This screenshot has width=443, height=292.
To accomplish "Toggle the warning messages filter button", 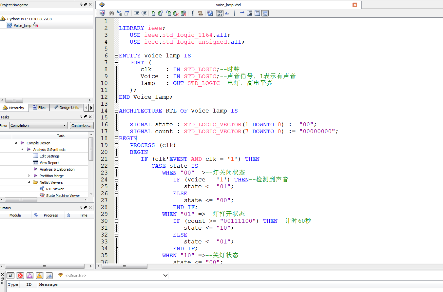I will [39, 276].
